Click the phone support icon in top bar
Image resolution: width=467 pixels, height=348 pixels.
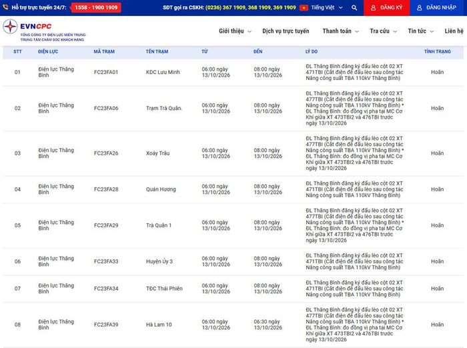5,7
